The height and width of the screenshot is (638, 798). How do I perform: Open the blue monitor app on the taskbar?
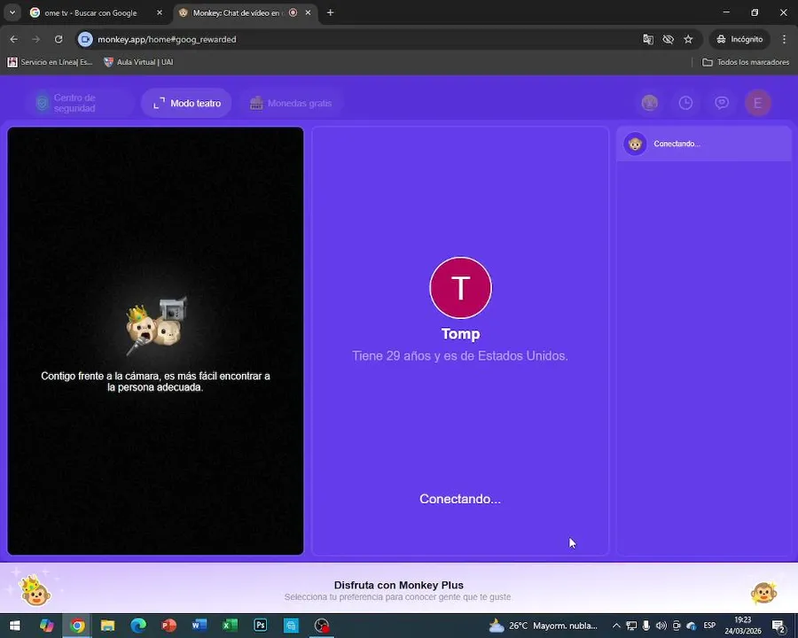tap(291, 626)
